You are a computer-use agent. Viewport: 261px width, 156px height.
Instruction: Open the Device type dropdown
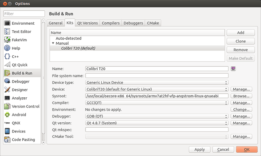click(157, 83)
